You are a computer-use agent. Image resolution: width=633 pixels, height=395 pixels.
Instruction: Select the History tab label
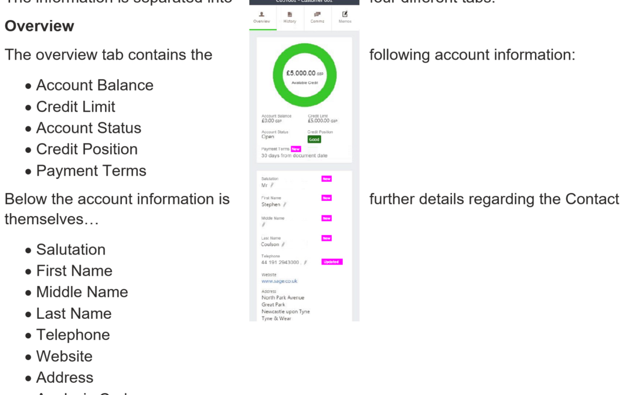(290, 22)
